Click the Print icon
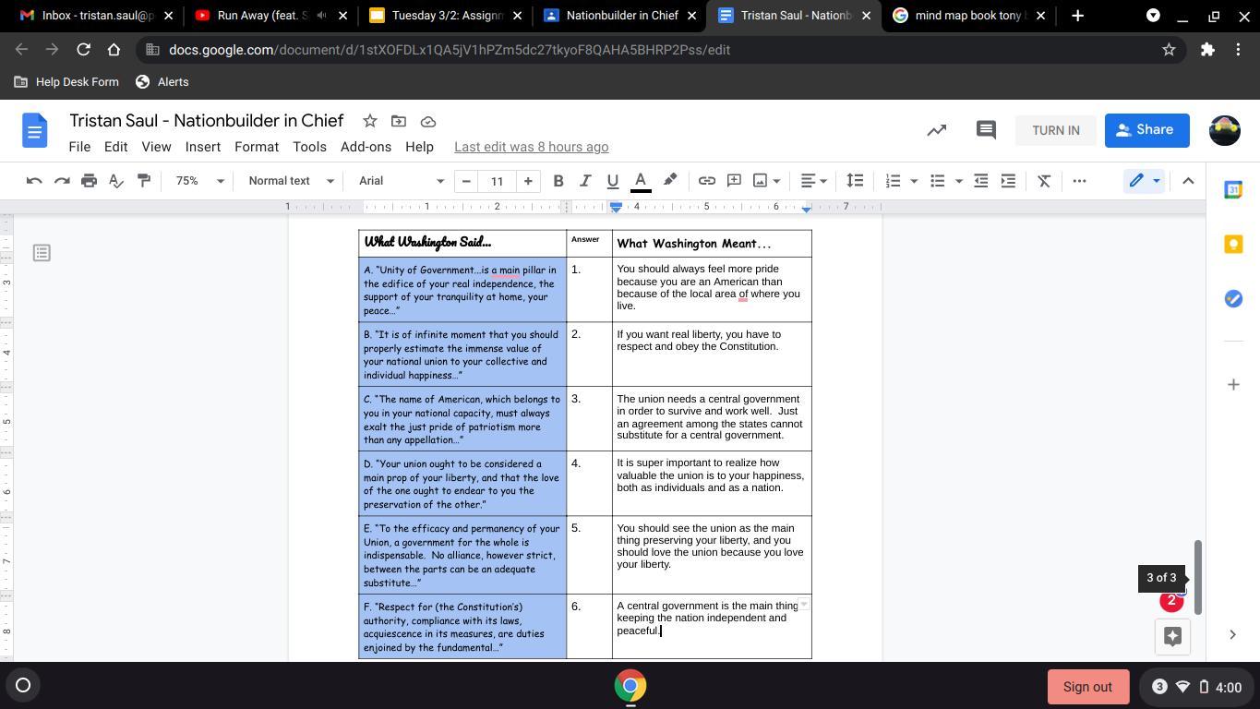The width and height of the screenshot is (1260, 709). pos(89,181)
